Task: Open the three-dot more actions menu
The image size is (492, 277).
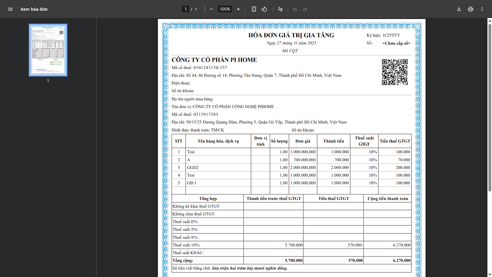Action: coord(482,9)
